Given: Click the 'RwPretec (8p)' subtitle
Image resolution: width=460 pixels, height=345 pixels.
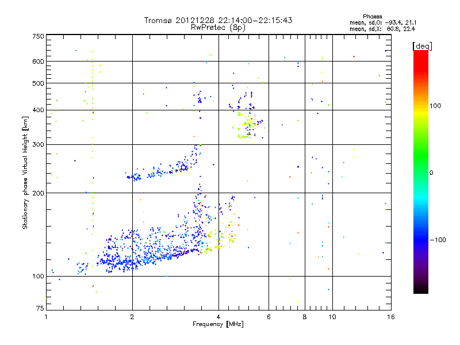Looking at the screenshot, I should coord(218,28).
